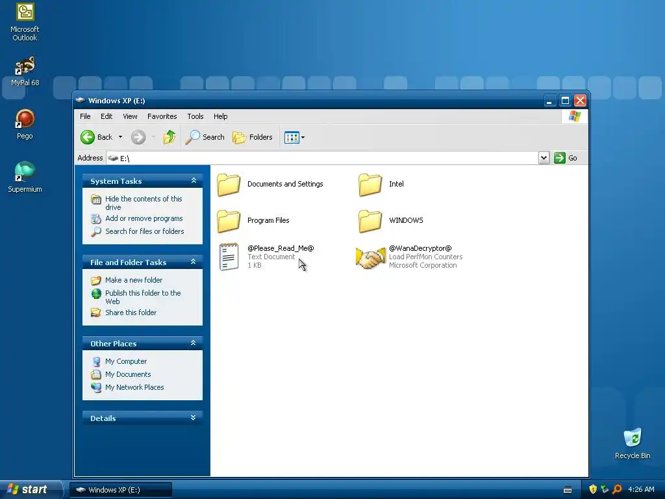
Task: Select the Documents and Settings folder icon
Action: click(229, 184)
